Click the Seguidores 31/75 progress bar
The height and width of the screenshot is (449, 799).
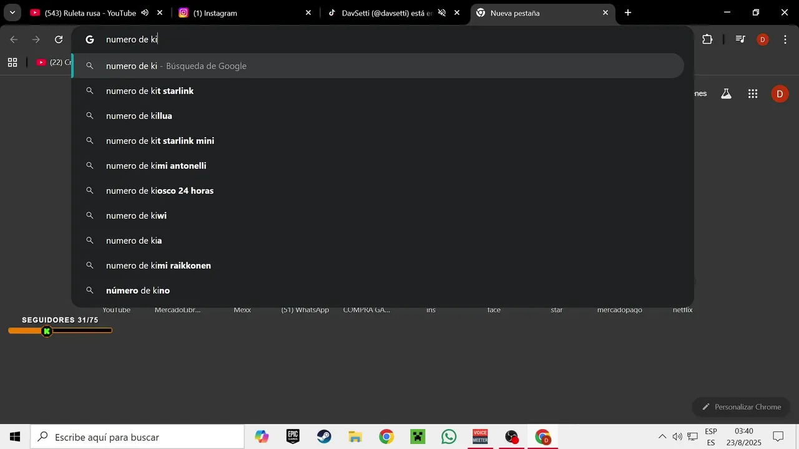(x=60, y=331)
